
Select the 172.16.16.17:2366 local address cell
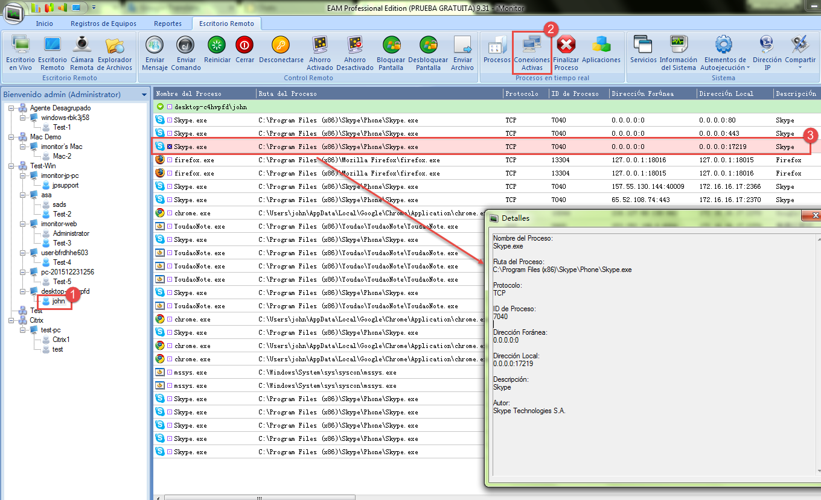point(730,186)
